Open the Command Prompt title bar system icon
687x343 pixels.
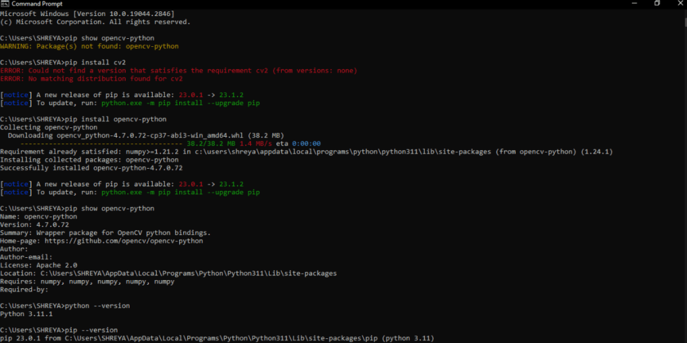[x=5, y=3]
